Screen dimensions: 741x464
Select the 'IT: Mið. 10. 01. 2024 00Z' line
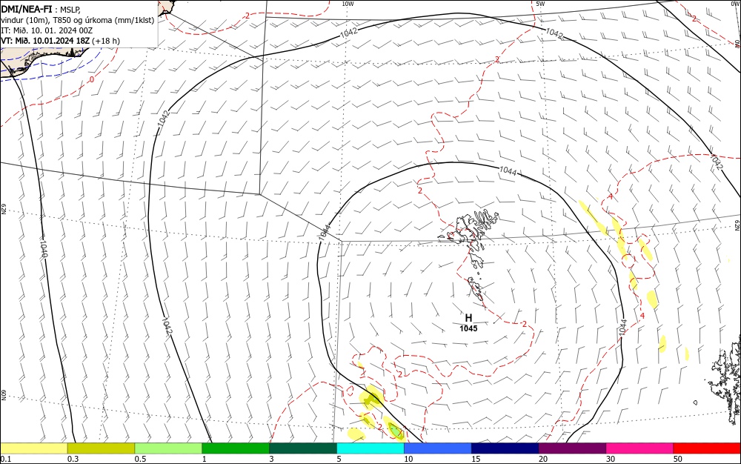pyautogui.click(x=47, y=30)
